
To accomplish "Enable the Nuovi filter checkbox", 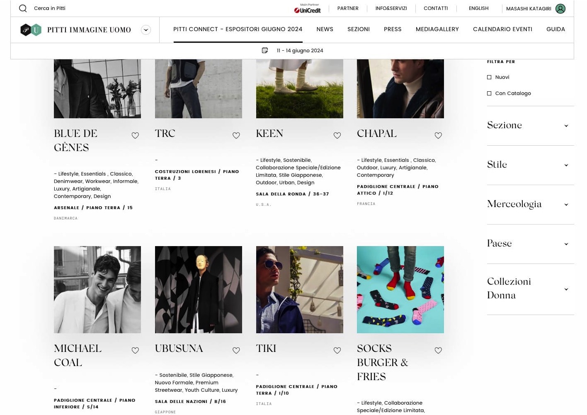I will 489,77.
